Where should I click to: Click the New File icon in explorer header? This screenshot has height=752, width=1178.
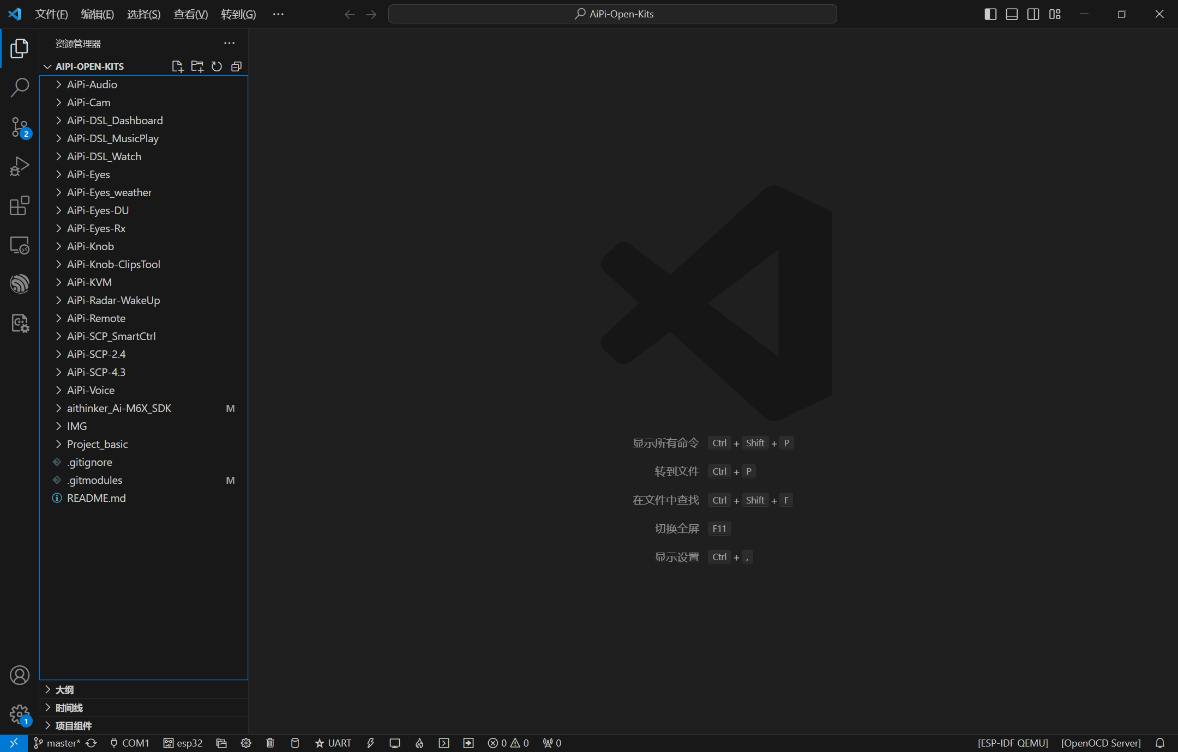pyautogui.click(x=177, y=66)
